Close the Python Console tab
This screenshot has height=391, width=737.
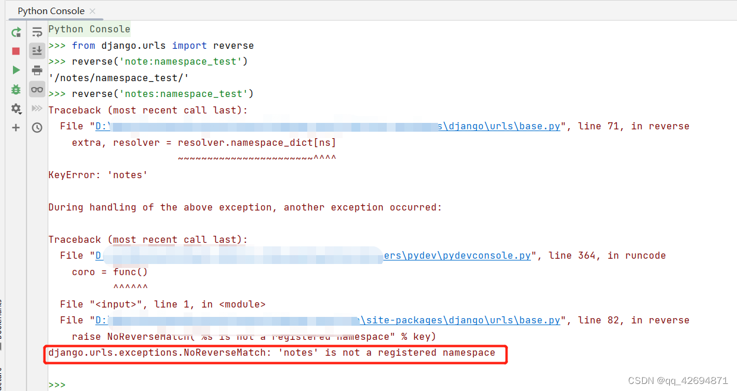92,11
